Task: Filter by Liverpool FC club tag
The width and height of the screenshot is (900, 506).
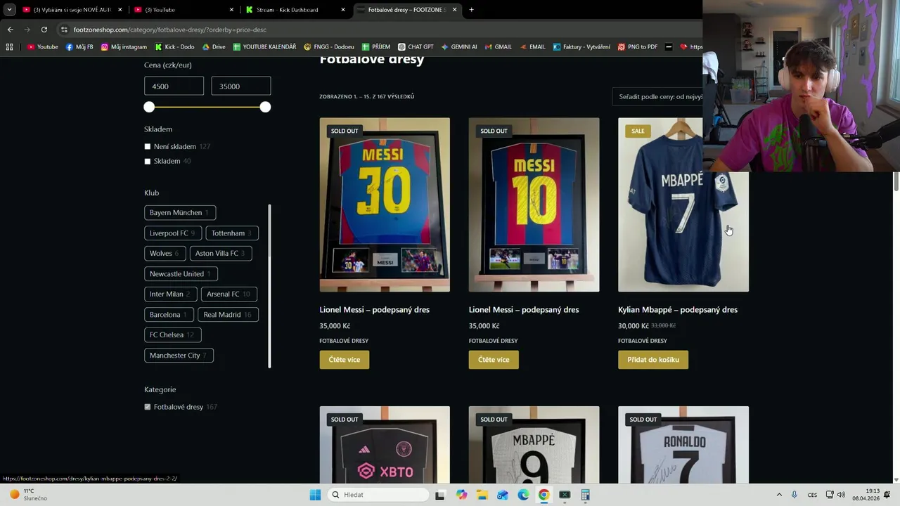Action: click(x=173, y=233)
